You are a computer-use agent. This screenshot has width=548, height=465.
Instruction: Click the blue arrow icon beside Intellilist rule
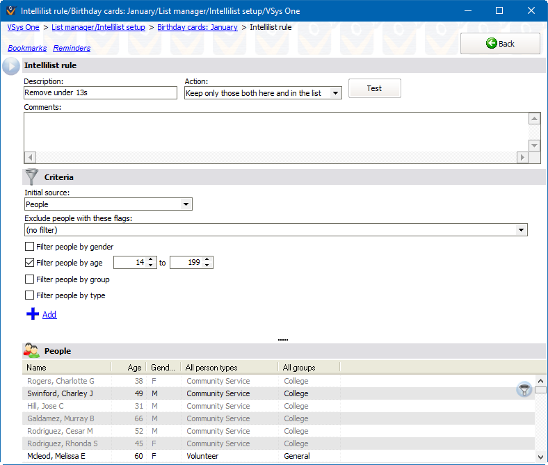pyautogui.click(x=11, y=66)
